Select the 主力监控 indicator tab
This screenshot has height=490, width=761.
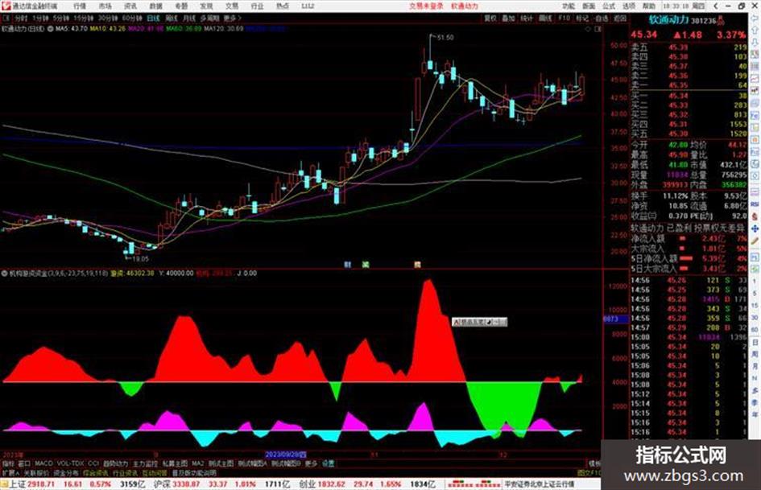point(145,463)
